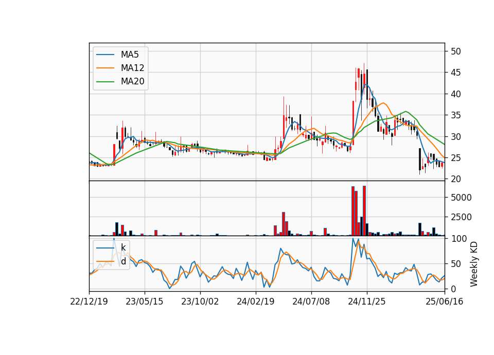Click the 23/10/02 date axis label
The image size is (494, 355).
(x=200, y=301)
